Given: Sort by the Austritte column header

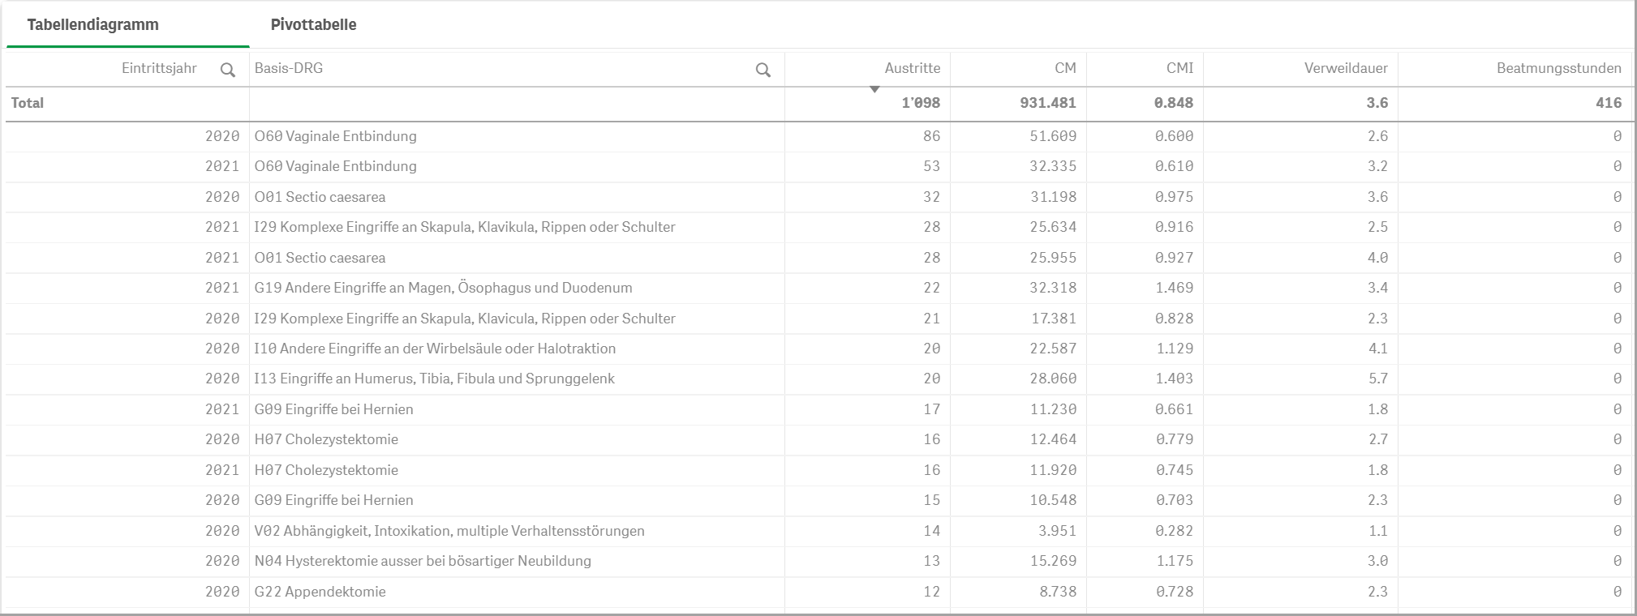Looking at the screenshot, I should tap(912, 68).
